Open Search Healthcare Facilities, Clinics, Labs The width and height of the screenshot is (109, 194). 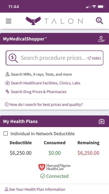[x=46, y=83]
